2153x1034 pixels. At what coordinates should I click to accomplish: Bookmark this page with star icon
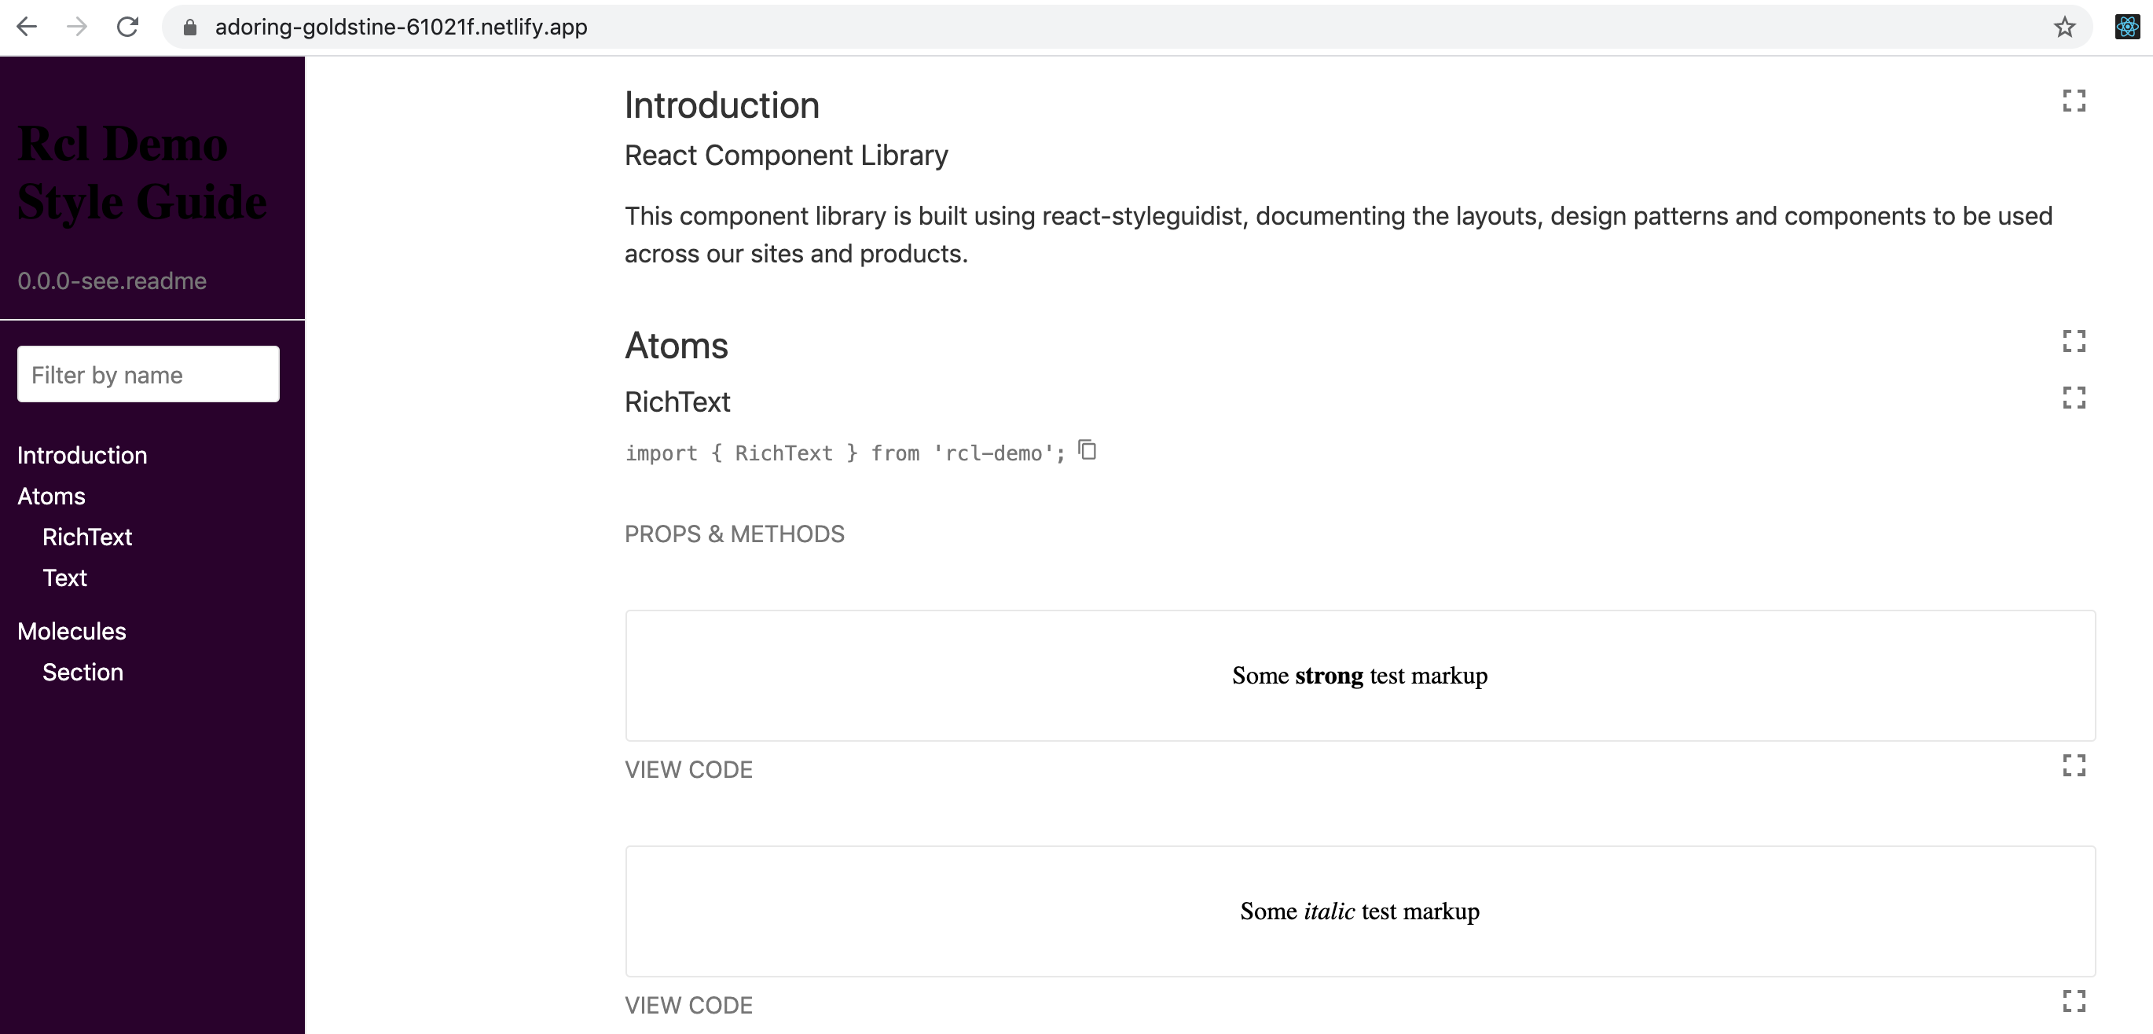pos(2064,27)
